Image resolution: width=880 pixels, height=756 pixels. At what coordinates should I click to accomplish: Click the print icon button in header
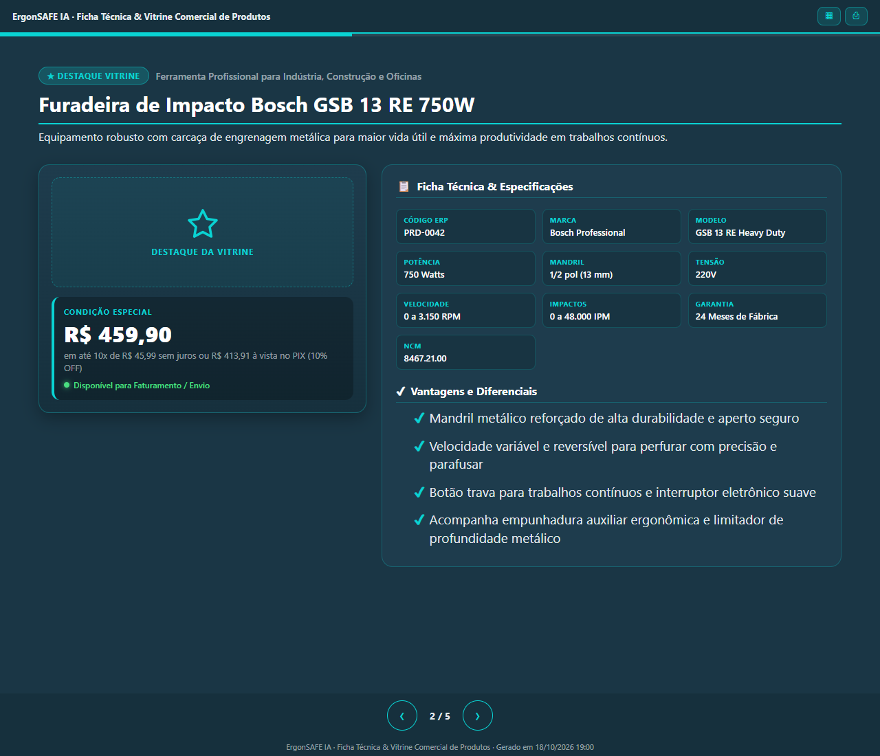(x=856, y=16)
